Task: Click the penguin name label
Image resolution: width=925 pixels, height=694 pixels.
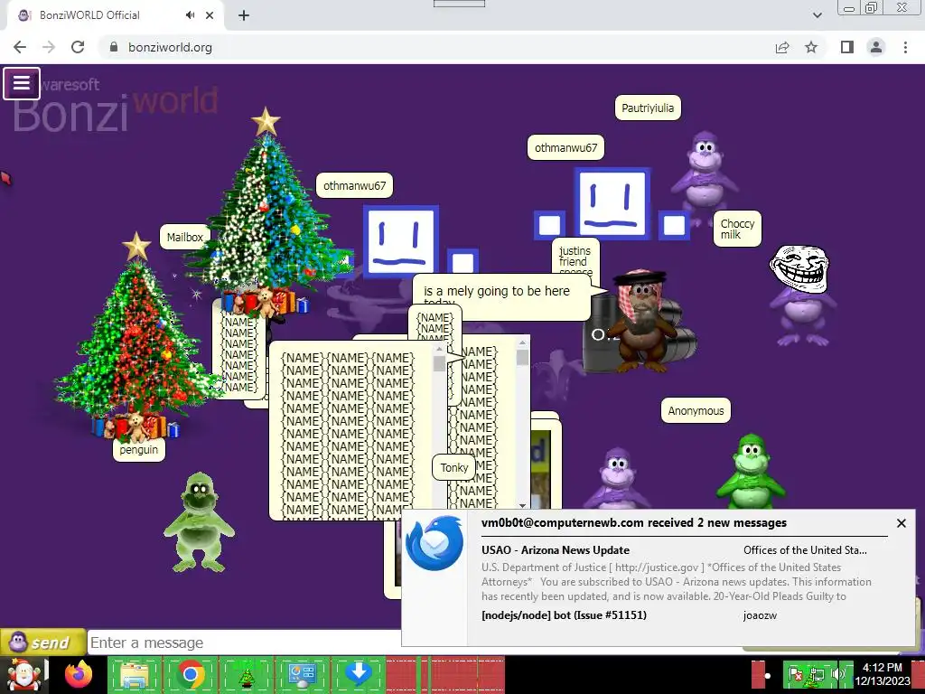Action: (138, 450)
